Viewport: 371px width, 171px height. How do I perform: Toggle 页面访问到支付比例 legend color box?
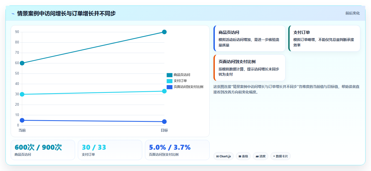(x=169, y=87)
